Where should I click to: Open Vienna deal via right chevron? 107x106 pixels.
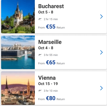tap(101, 88)
